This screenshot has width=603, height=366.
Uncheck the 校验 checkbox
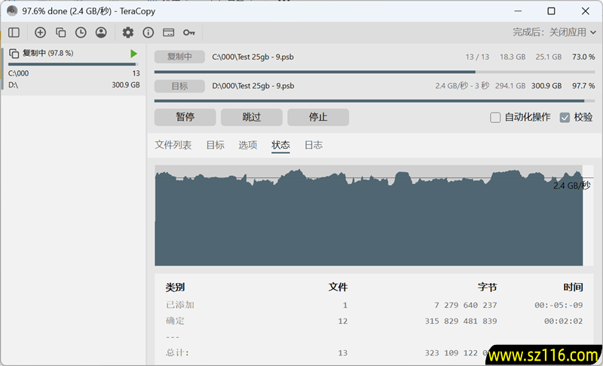click(x=565, y=118)
